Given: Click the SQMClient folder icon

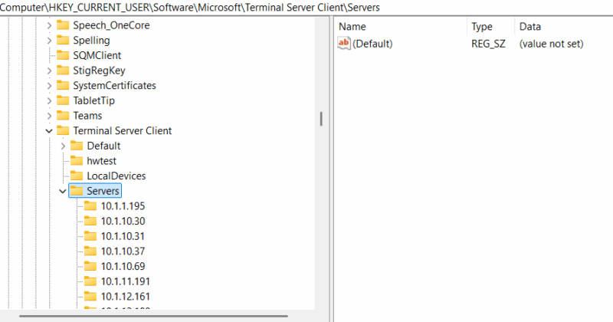Looking at the screenshot, I should point(63,55).
